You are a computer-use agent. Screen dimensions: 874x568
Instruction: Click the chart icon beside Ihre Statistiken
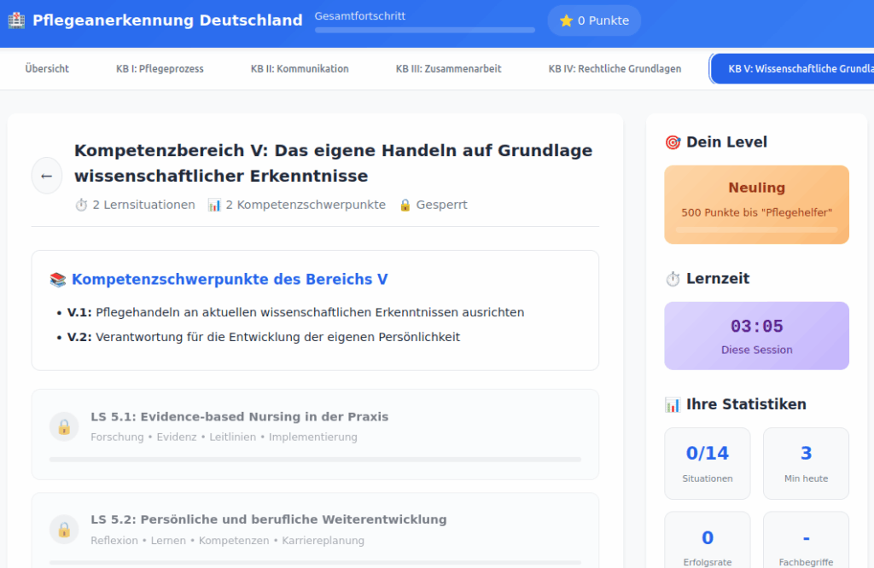pyautogui.click(x=673, y=404)
